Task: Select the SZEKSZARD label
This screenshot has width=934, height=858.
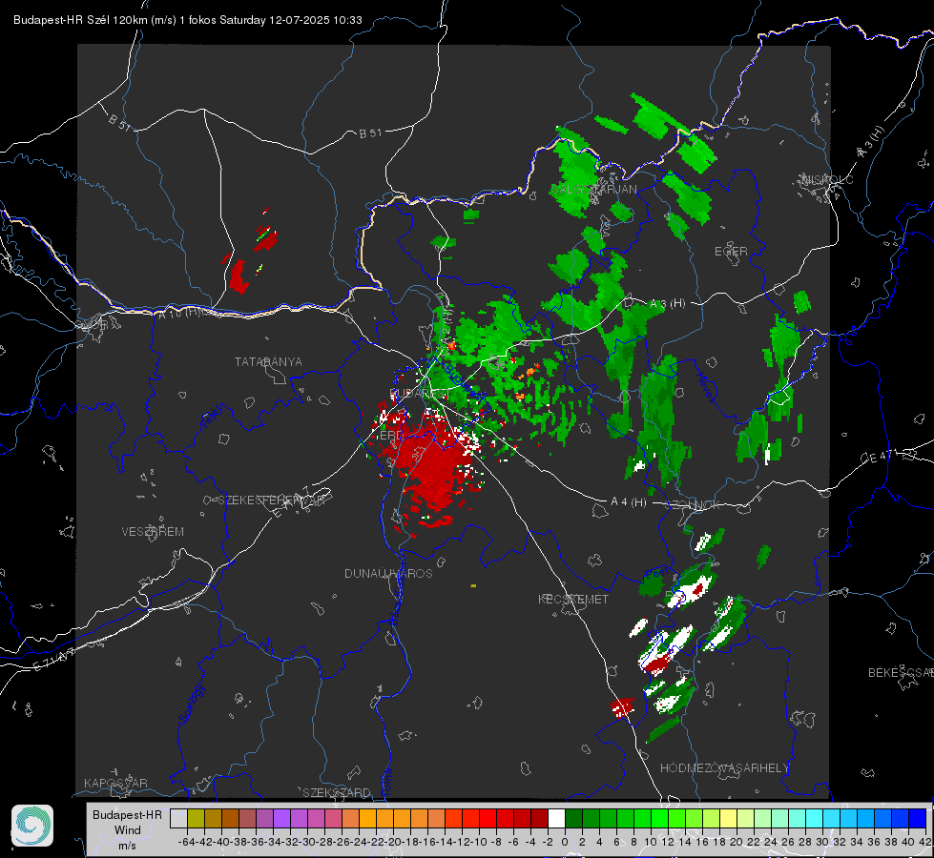Action: click(x=337, y=792)
